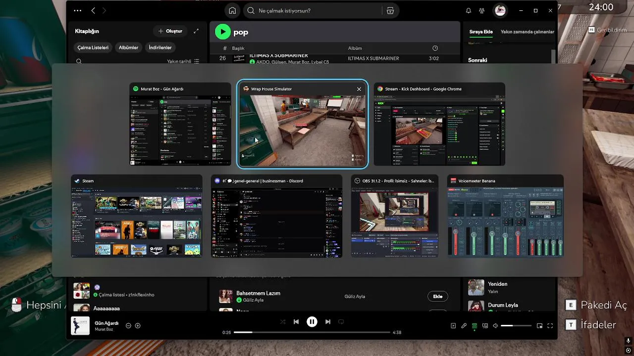Image resolution: width=634 pixels, height=356 pixels.
Task: Play the pop playlist with green button
Action: (x=223, y=32)
